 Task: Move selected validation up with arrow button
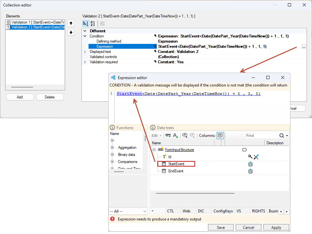71,23
